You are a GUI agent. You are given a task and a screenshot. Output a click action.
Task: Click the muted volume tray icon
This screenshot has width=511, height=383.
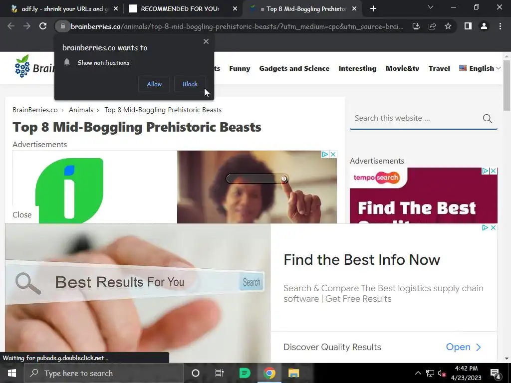pos(442,374)
